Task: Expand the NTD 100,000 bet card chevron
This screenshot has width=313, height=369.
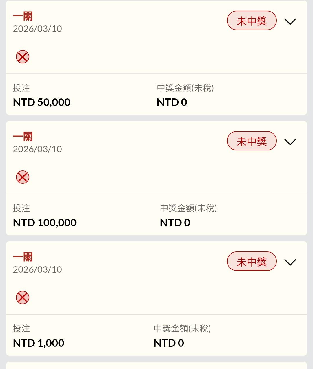Action: pos(290,142)
